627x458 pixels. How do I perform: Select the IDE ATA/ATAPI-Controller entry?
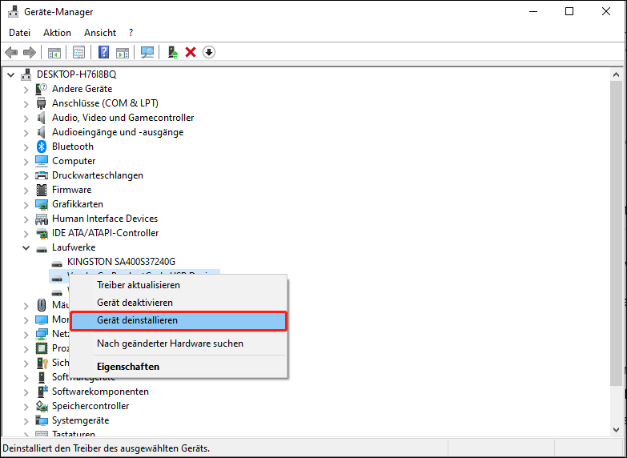coord(105,233)
